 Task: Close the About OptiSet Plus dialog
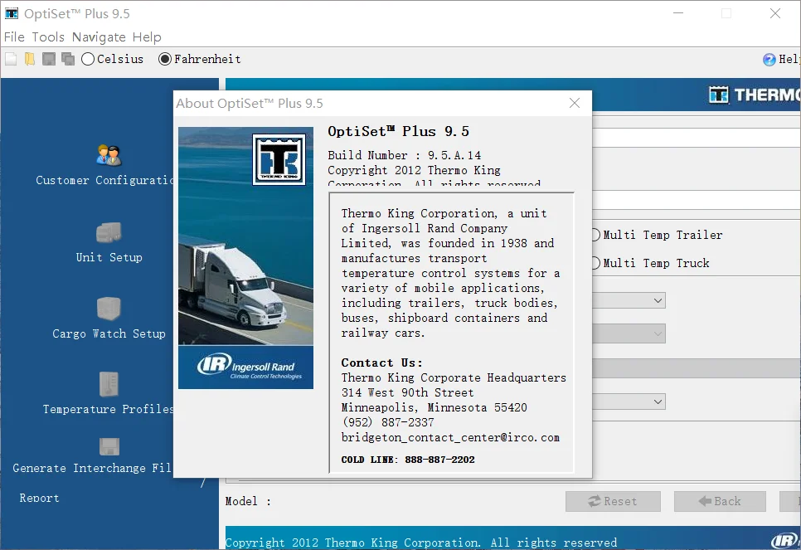pyautogui.click(x=575, y=103)
